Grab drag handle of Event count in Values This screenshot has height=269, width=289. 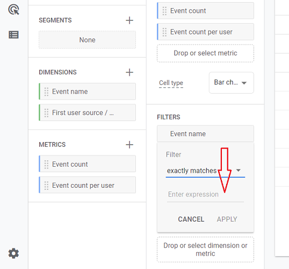point(164,11)
